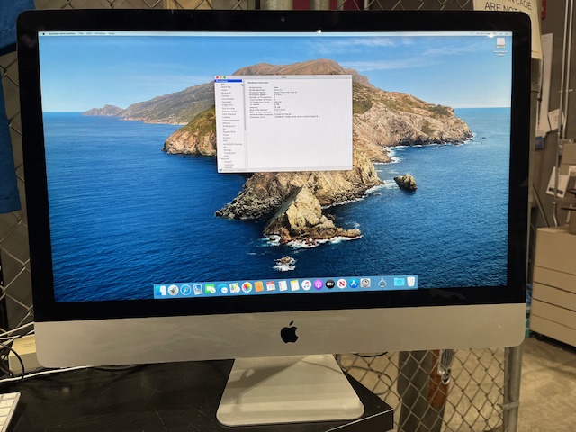The width and height of the screenshot is (576, 432).
Task: Open Launchpad rocket icon in Dock
Action: 174,290
